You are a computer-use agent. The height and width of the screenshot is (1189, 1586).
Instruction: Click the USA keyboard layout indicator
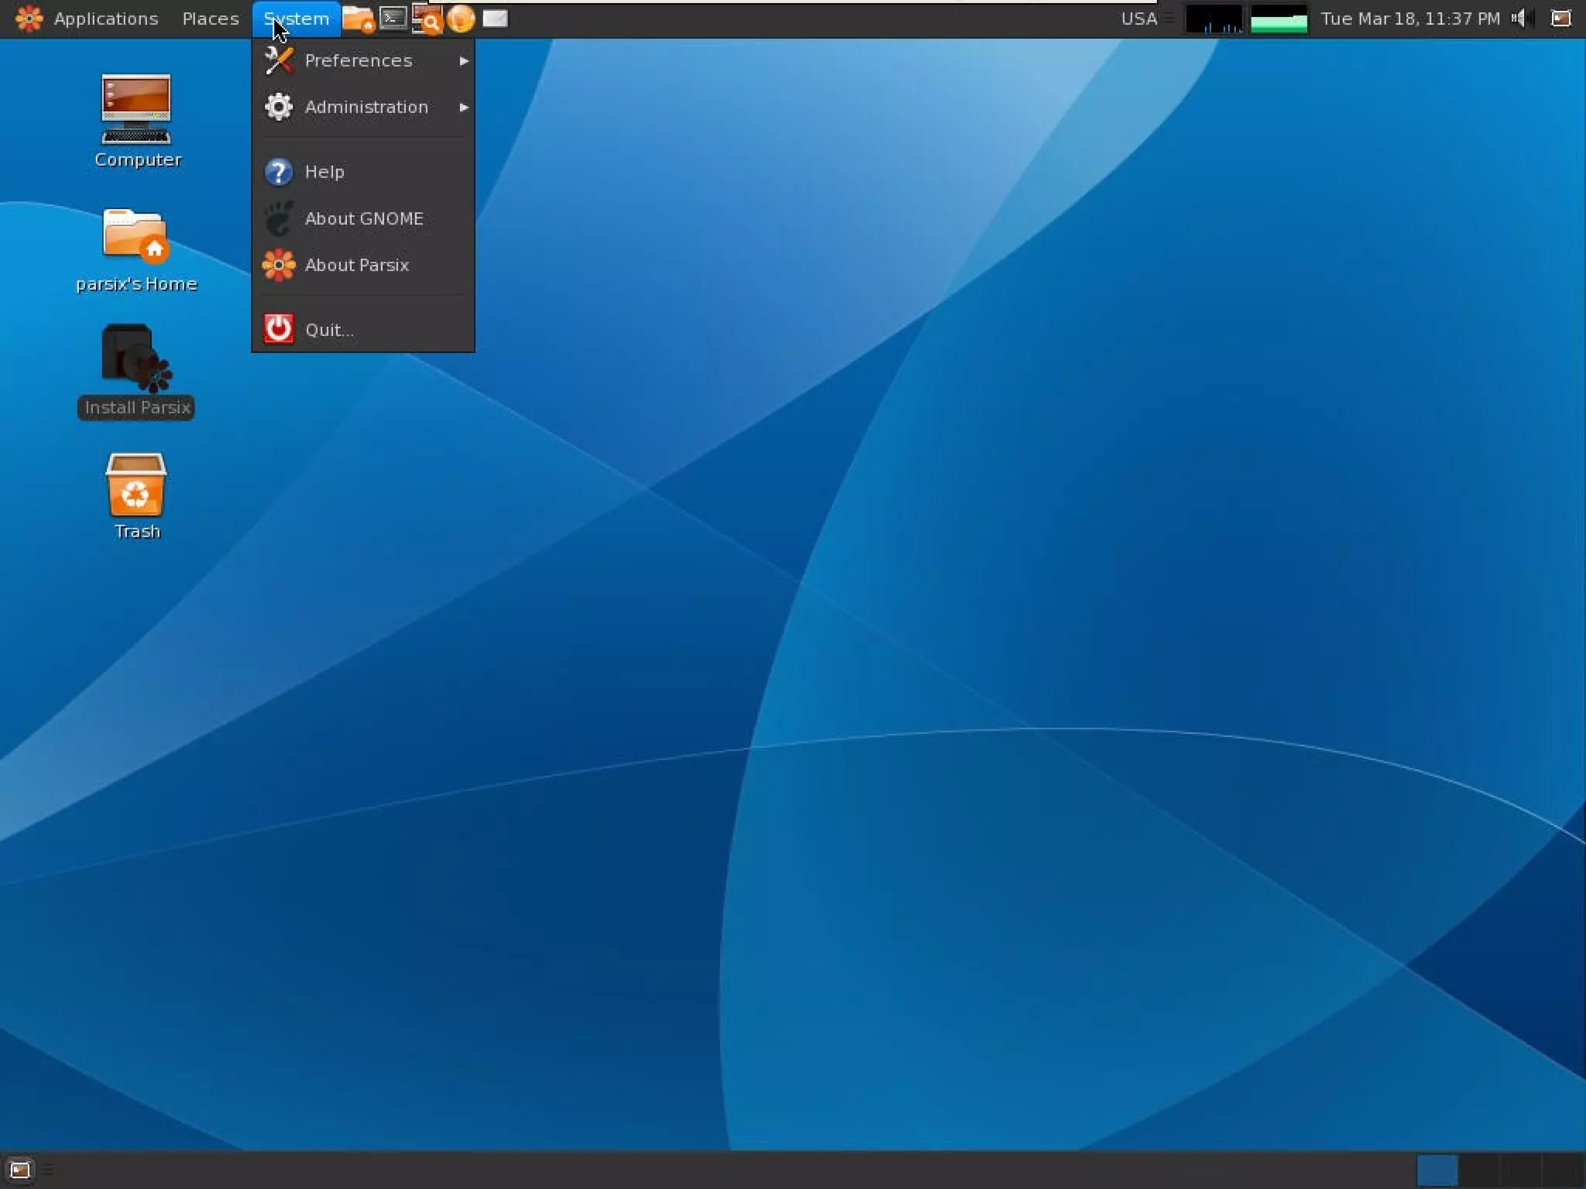1138,19
